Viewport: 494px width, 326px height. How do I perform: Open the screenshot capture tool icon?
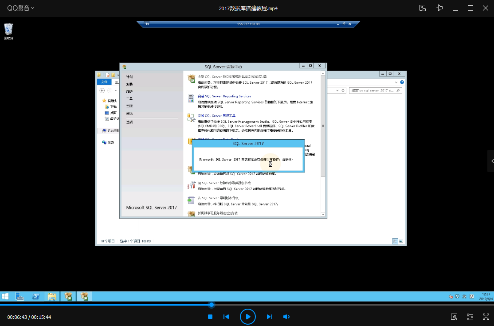click(x=454, y=317)
